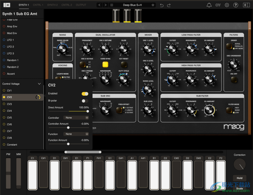
Task: Star the Deep Blue S+H preset
Action: click(x=153, y=5)
